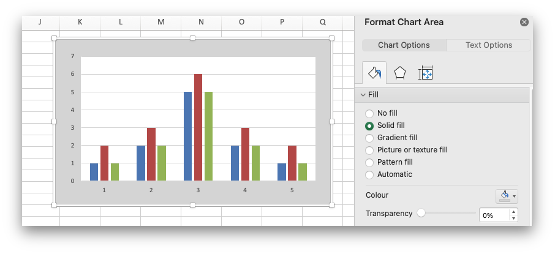Choose the Gradient fill option
The height and width of the screenshot is (254, 555).
click(369, 138)
